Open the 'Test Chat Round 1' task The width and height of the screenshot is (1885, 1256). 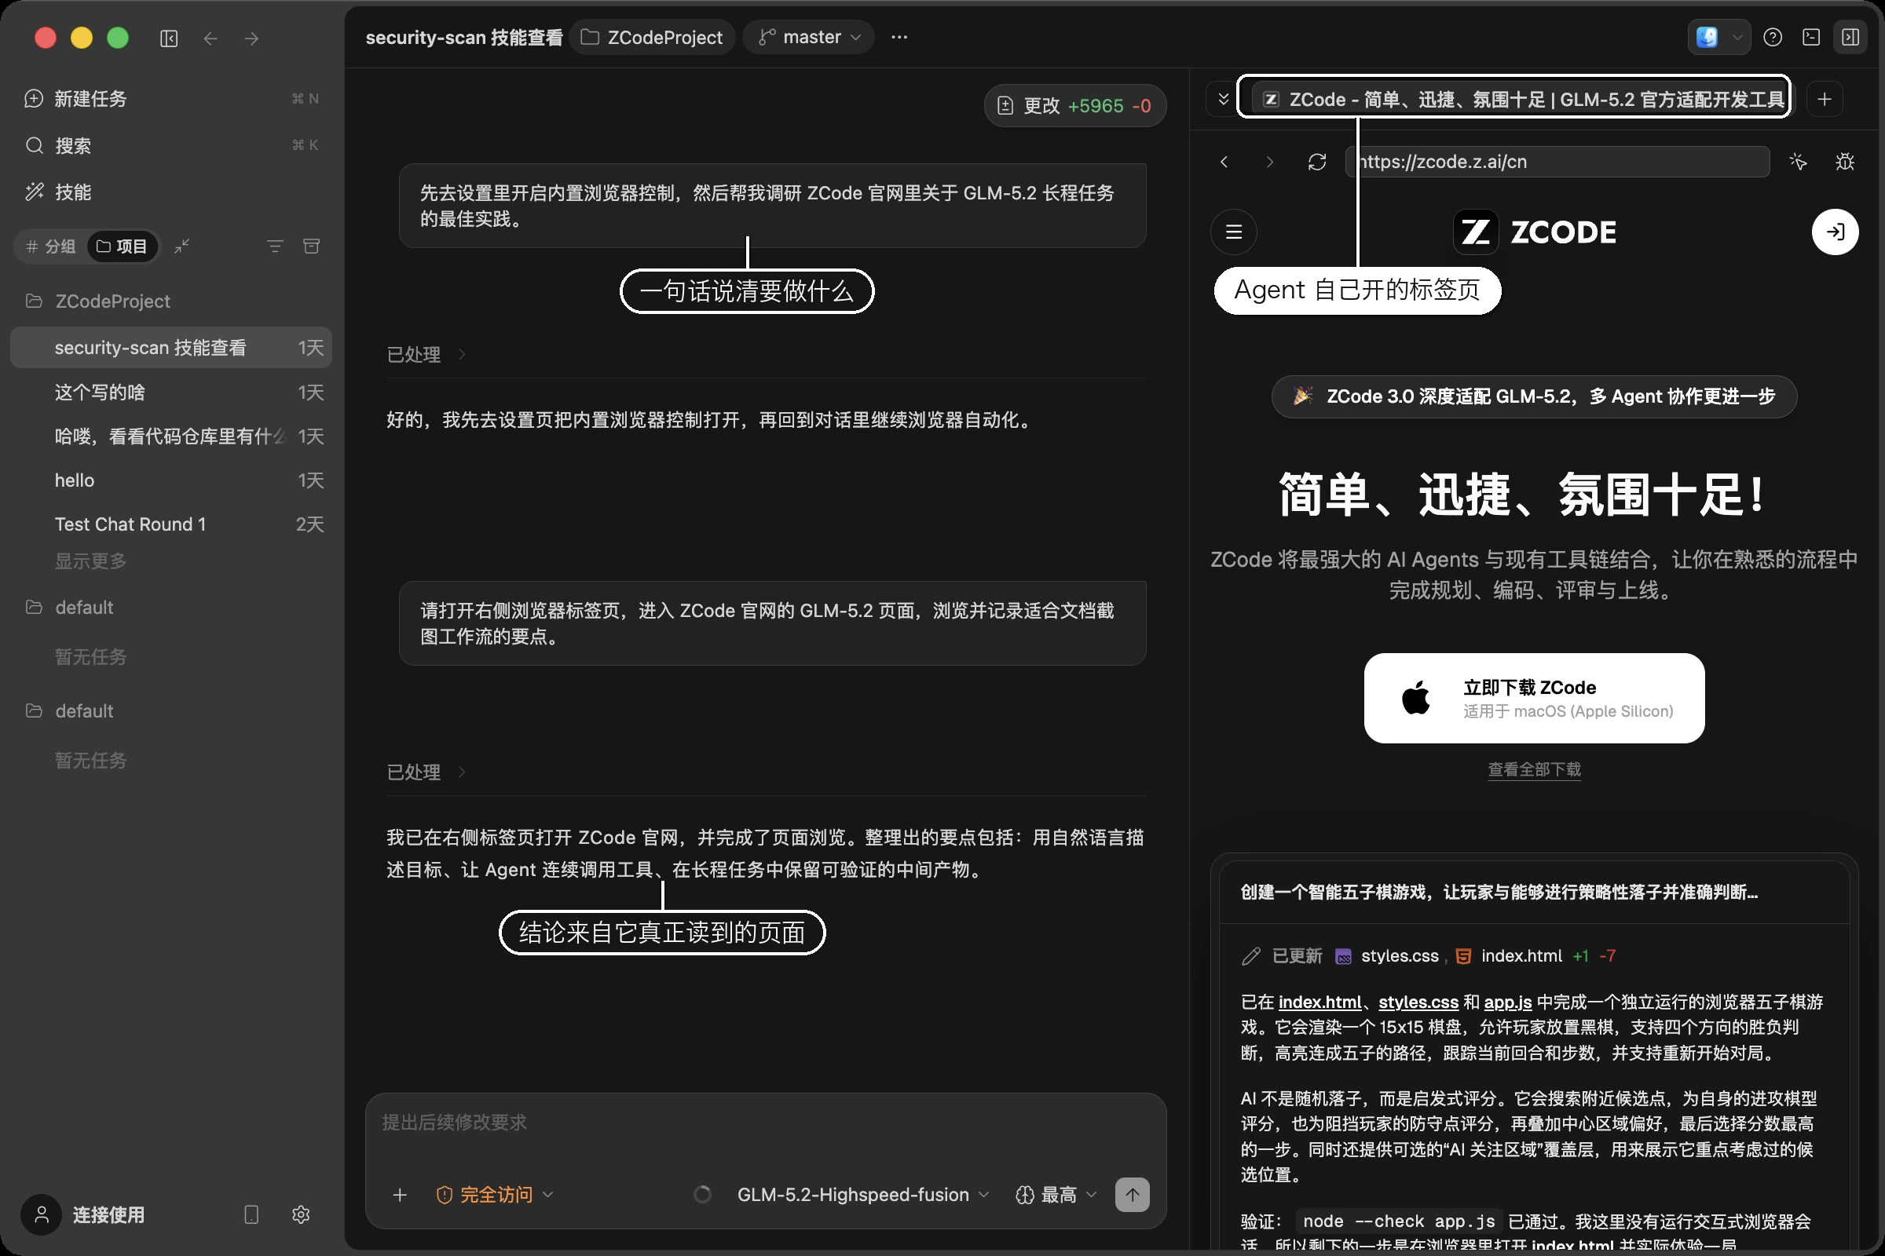[170, 524]
